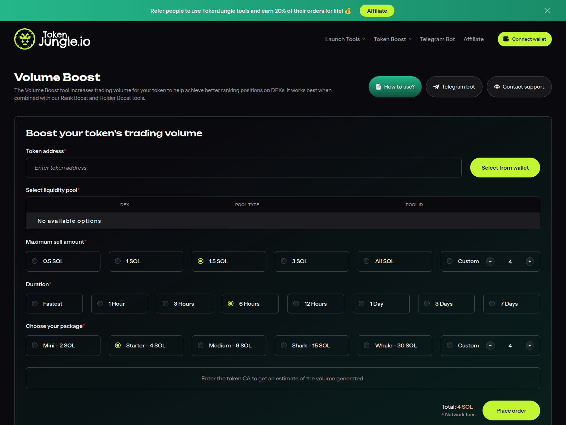Viewport: 566px width, 425px height.
Task: Pick the Starter - 4 SOL package
Action: point(146,346)
